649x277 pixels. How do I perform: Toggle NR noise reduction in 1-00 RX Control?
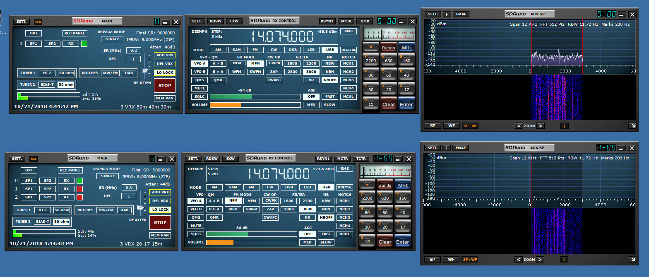308,217
